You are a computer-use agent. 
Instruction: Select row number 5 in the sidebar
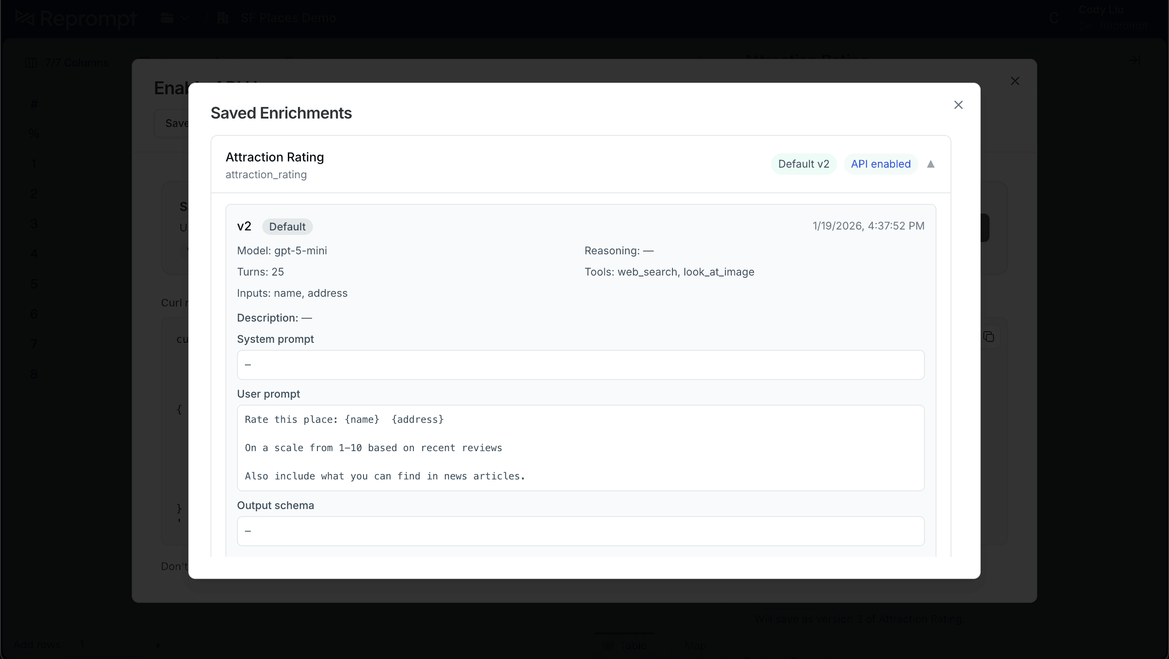pos(34,284)
